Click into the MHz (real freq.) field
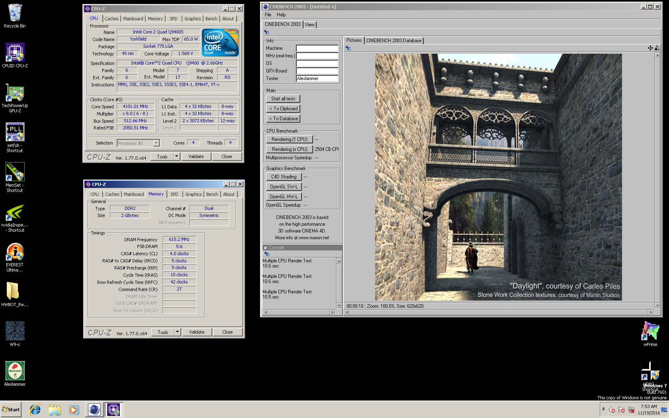The width and height of the screenshot is (669, 418). tap(317, 56)
